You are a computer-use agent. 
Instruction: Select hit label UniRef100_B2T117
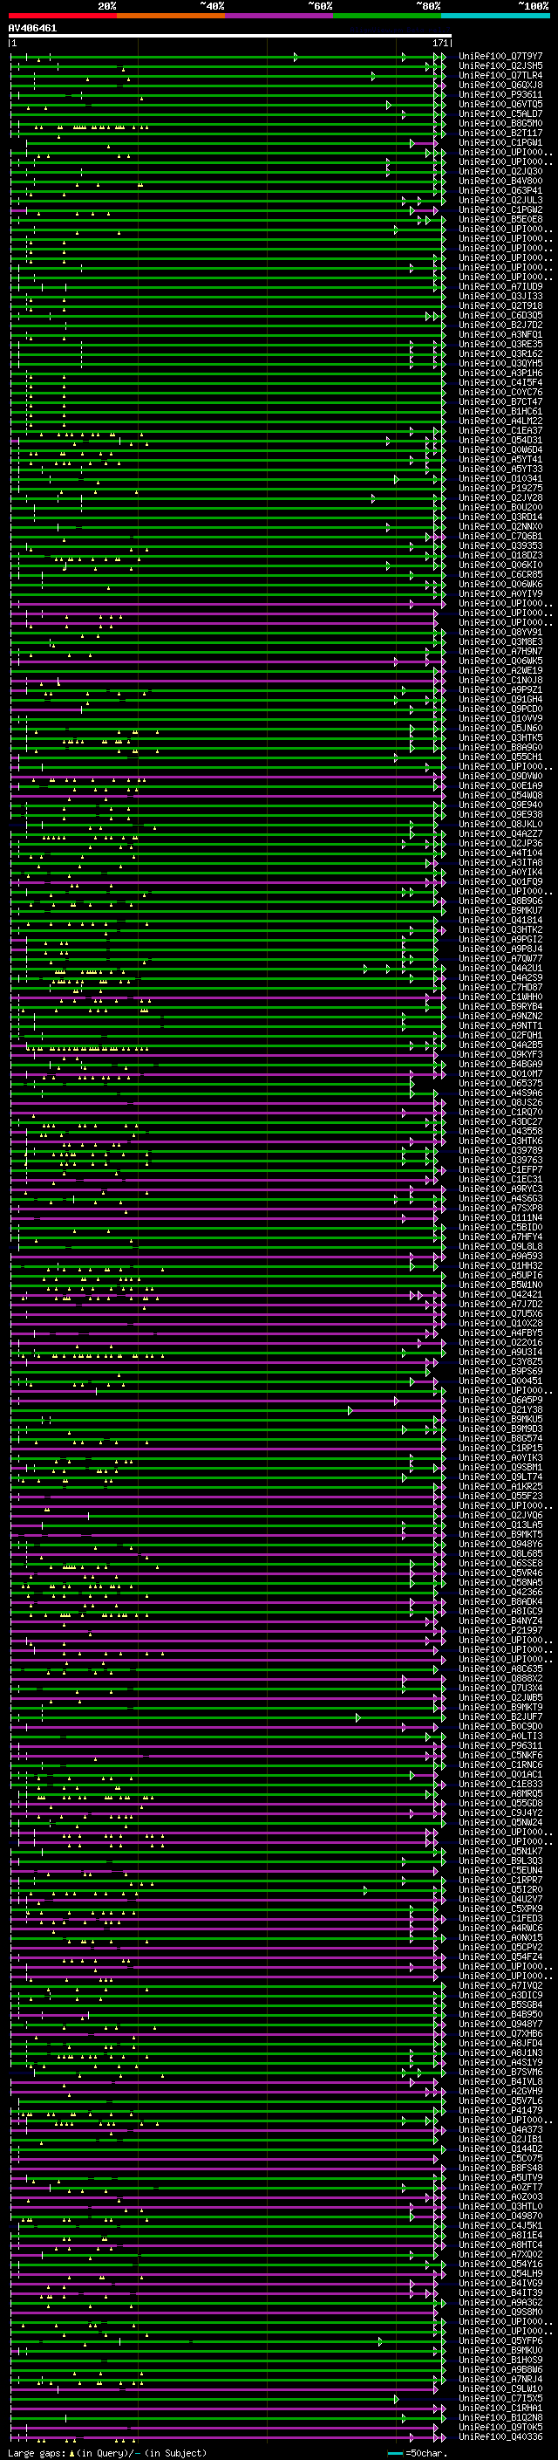(x=500, y=133)
